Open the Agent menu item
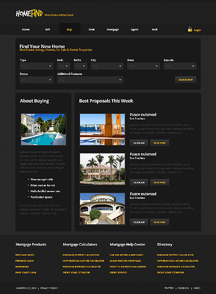This screenshot has height=294, width=216. point(135,30)
